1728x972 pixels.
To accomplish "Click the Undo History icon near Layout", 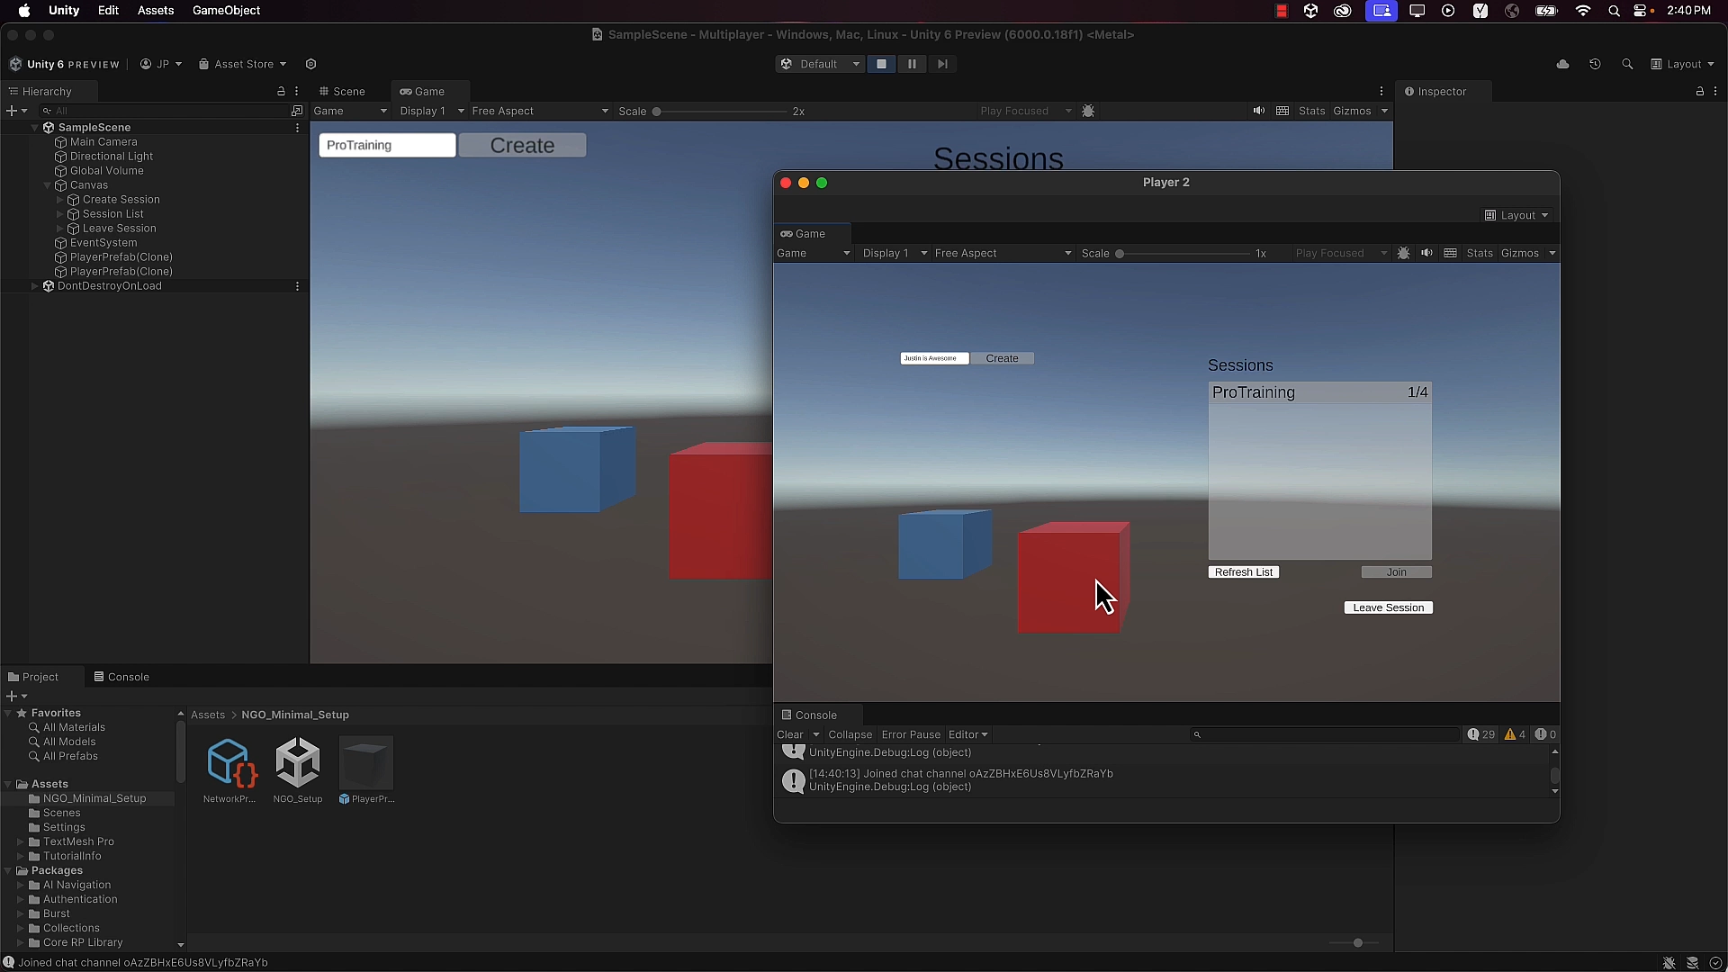I will point(1595,64).
